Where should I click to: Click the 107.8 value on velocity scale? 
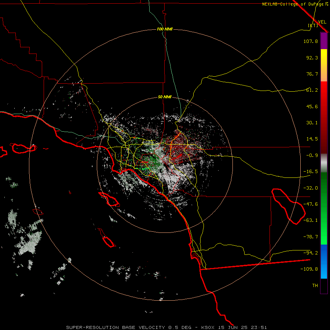(311, 41)
